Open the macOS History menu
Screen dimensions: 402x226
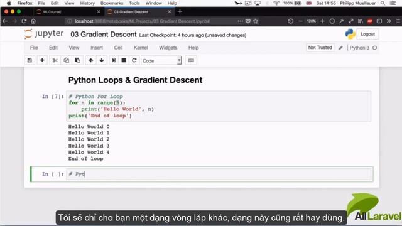pyautogui.click(x=87, y=3)
